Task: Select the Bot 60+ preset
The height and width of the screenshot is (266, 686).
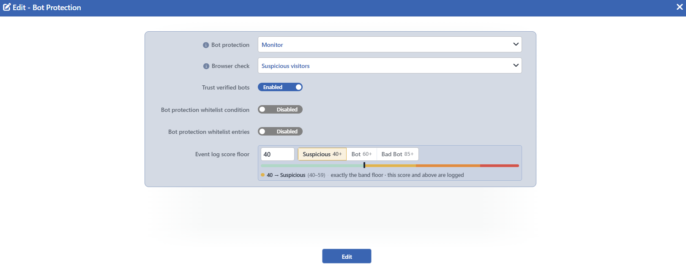Action: (361, 154)
